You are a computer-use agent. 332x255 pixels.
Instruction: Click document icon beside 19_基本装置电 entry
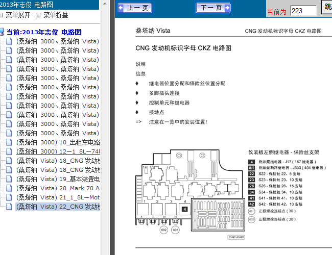coord(9,179)
